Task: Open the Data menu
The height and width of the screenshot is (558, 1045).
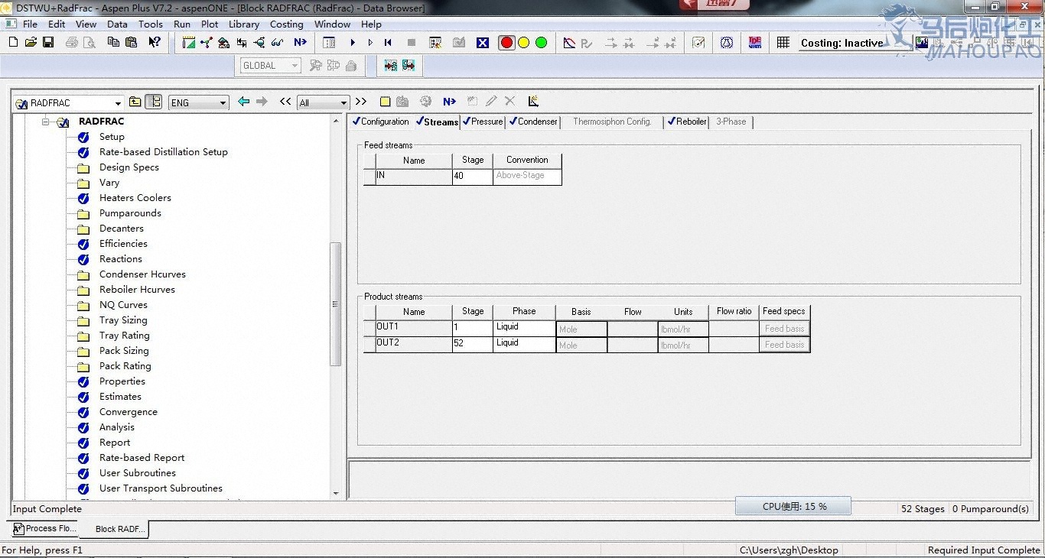Action: pos(117,24)
